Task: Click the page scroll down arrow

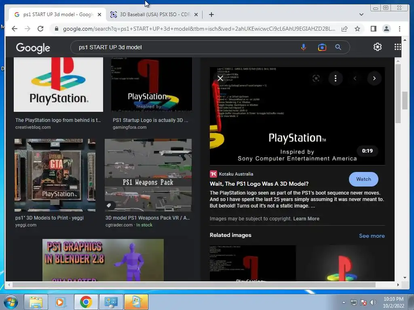Action: tap(405, 278)
